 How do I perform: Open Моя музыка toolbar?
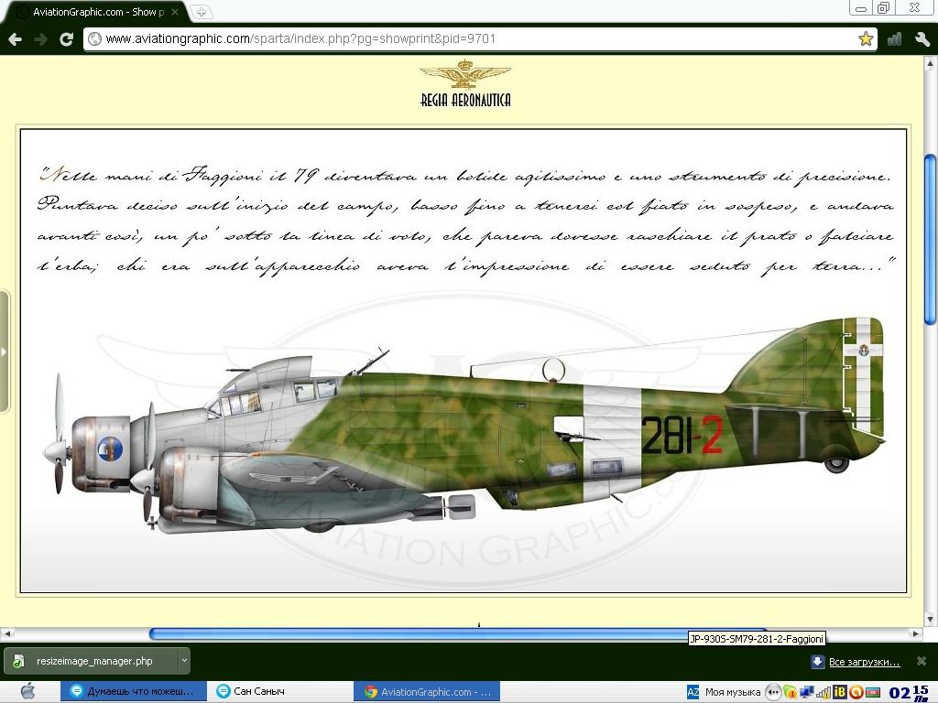coord(733,692)
